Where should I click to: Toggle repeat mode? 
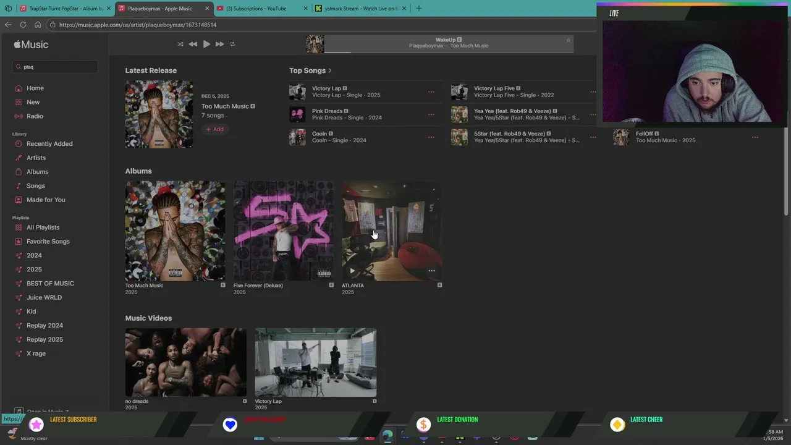tap(232, 44)
